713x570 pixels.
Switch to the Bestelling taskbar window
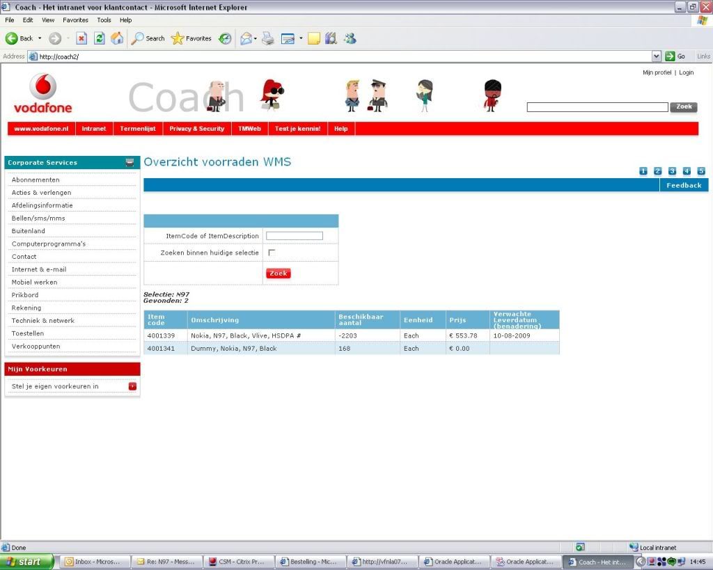point(310,562)
